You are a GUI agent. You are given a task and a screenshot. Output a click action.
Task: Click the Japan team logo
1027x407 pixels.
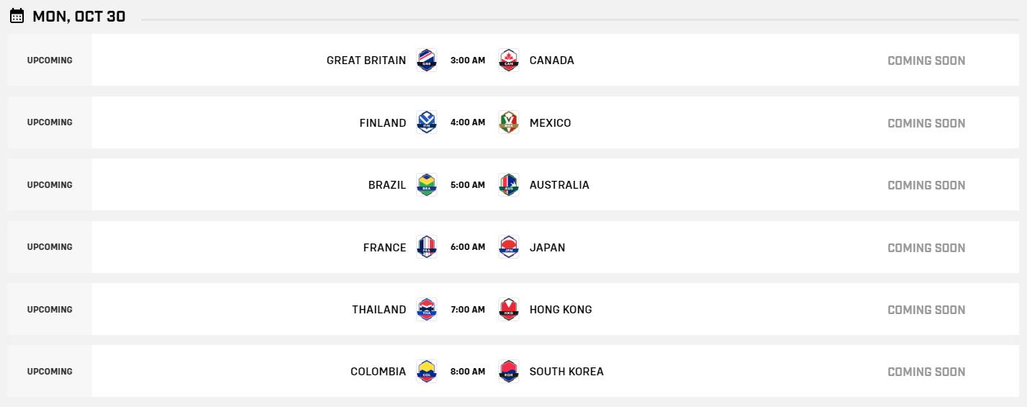(508, 247)
